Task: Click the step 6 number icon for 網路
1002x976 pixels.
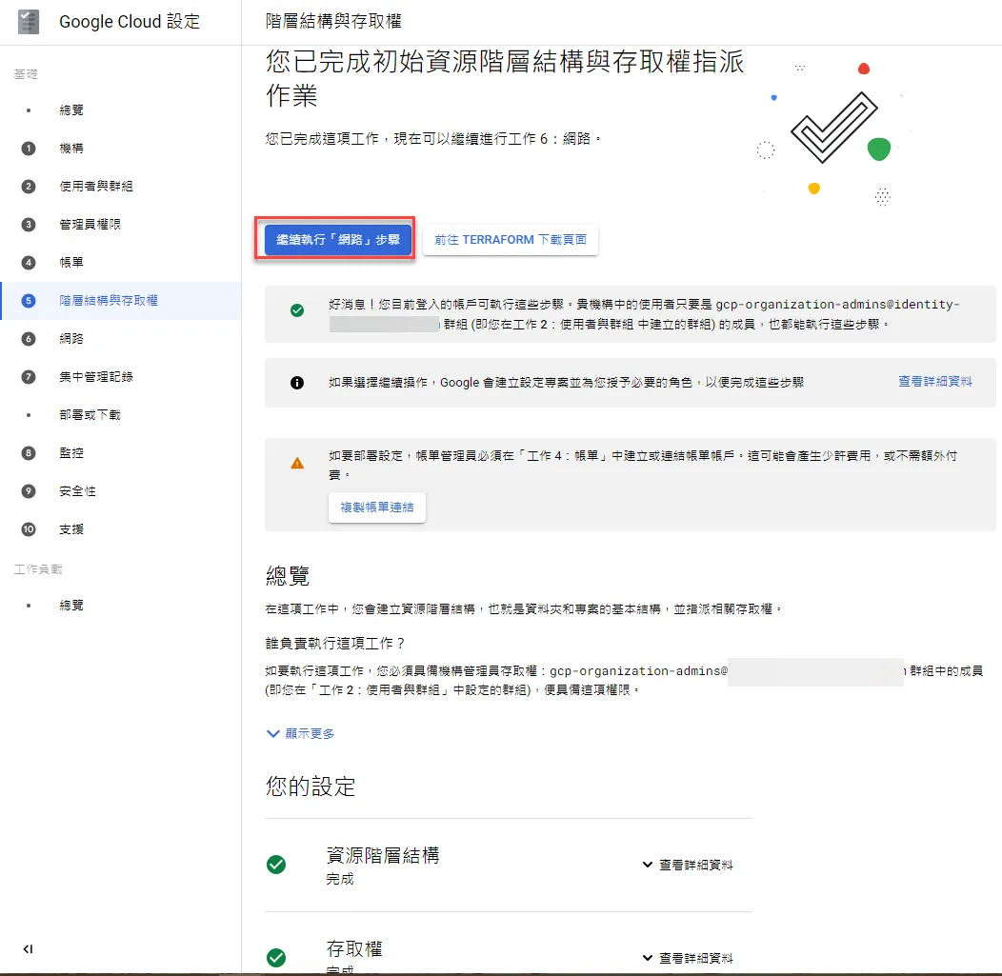Action: pyautogui.click(x=29, y=339)
